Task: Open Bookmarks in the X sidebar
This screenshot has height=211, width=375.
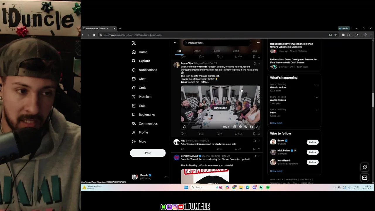Action: (x=143, y=115)
